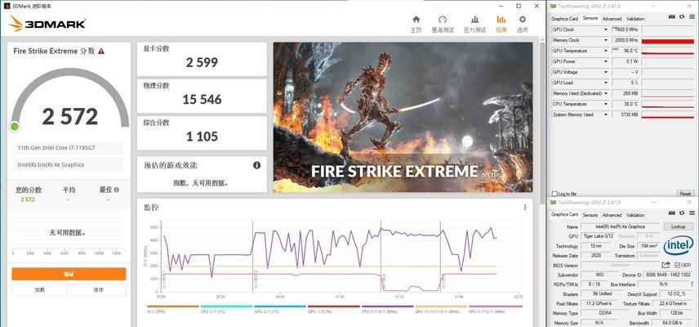
Task: Select Sensors tab in upper GPU-Z window
Action: pos(590,18)
